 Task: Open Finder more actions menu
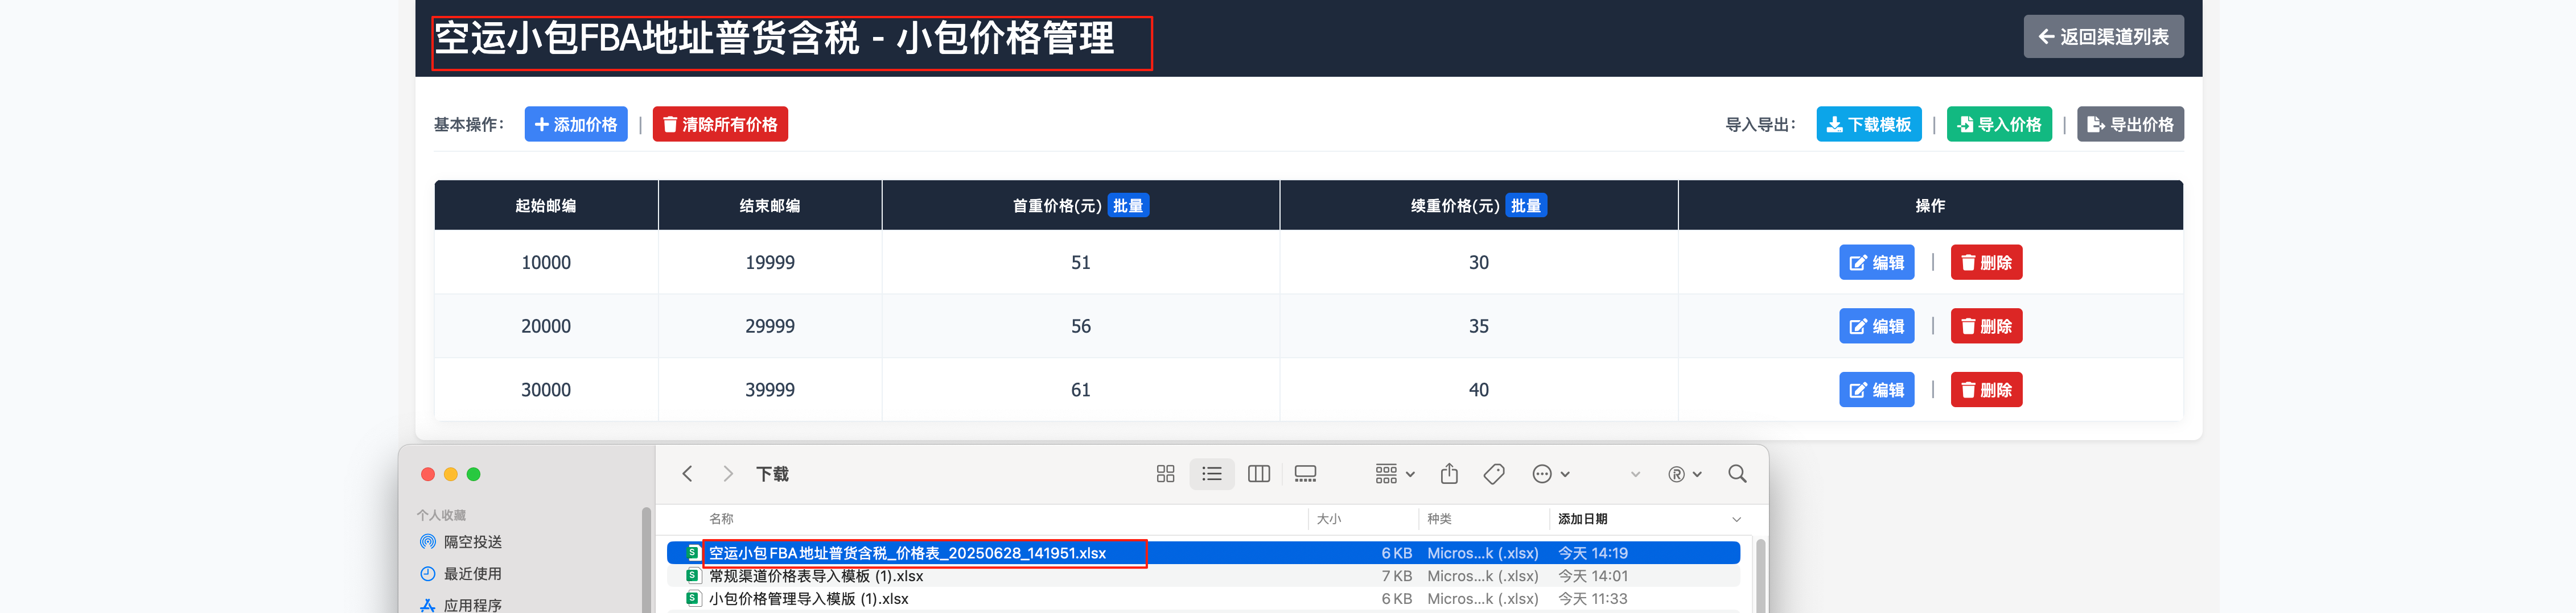click(x=1551, y=474)
